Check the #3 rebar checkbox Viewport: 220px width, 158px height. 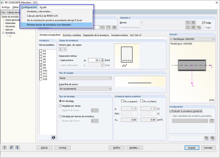click(x=41, y=51)
